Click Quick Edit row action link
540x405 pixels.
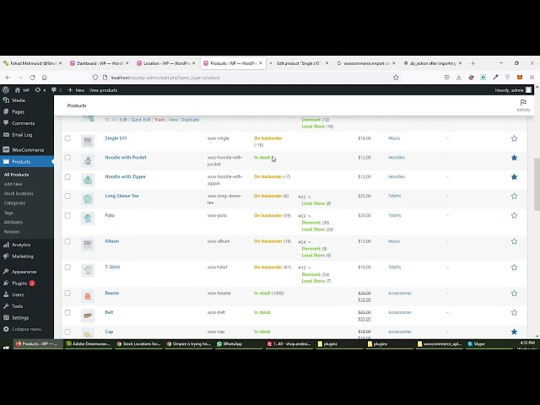click(141, 120)
